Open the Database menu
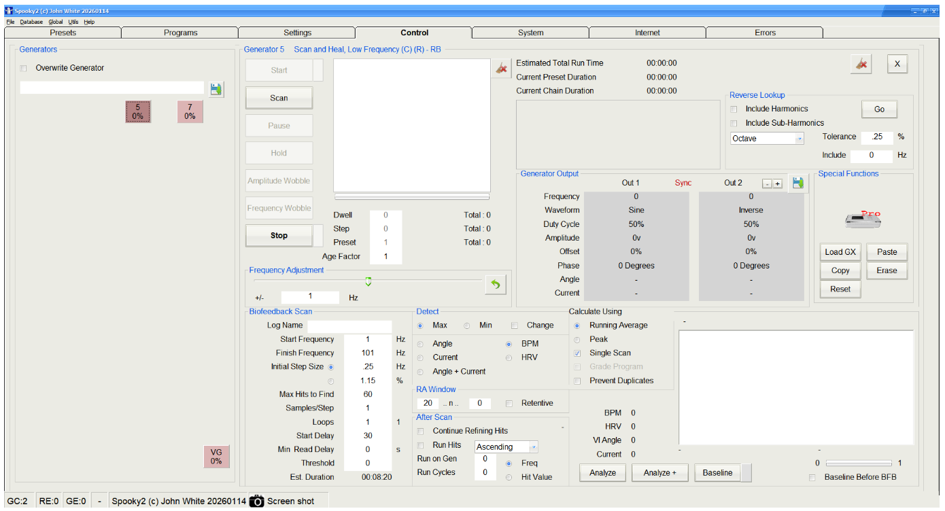This screenshot has width=945, height=511. point(31,22)
